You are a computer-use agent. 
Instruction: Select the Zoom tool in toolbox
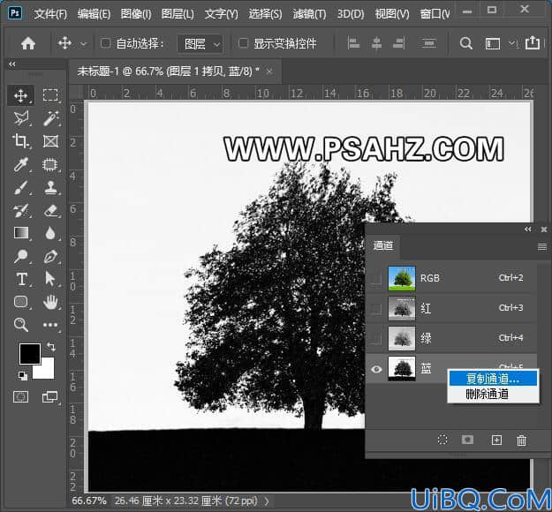pos(21,325)
